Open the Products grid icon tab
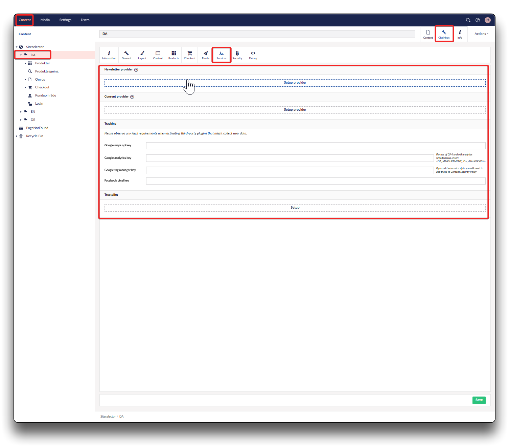The height and width of the screenshot is (447, 509). (x=173, y=55)
